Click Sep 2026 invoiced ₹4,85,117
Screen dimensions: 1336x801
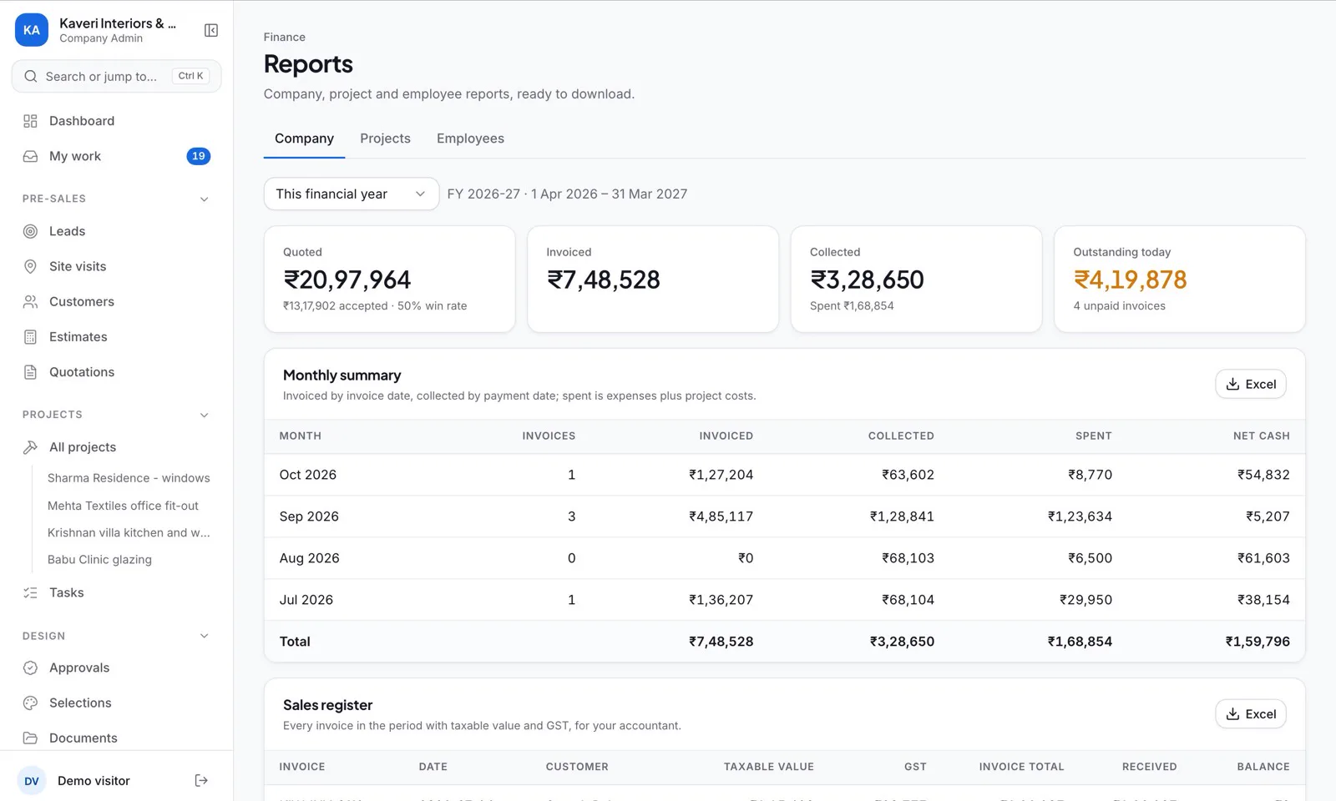click(721, 516)
